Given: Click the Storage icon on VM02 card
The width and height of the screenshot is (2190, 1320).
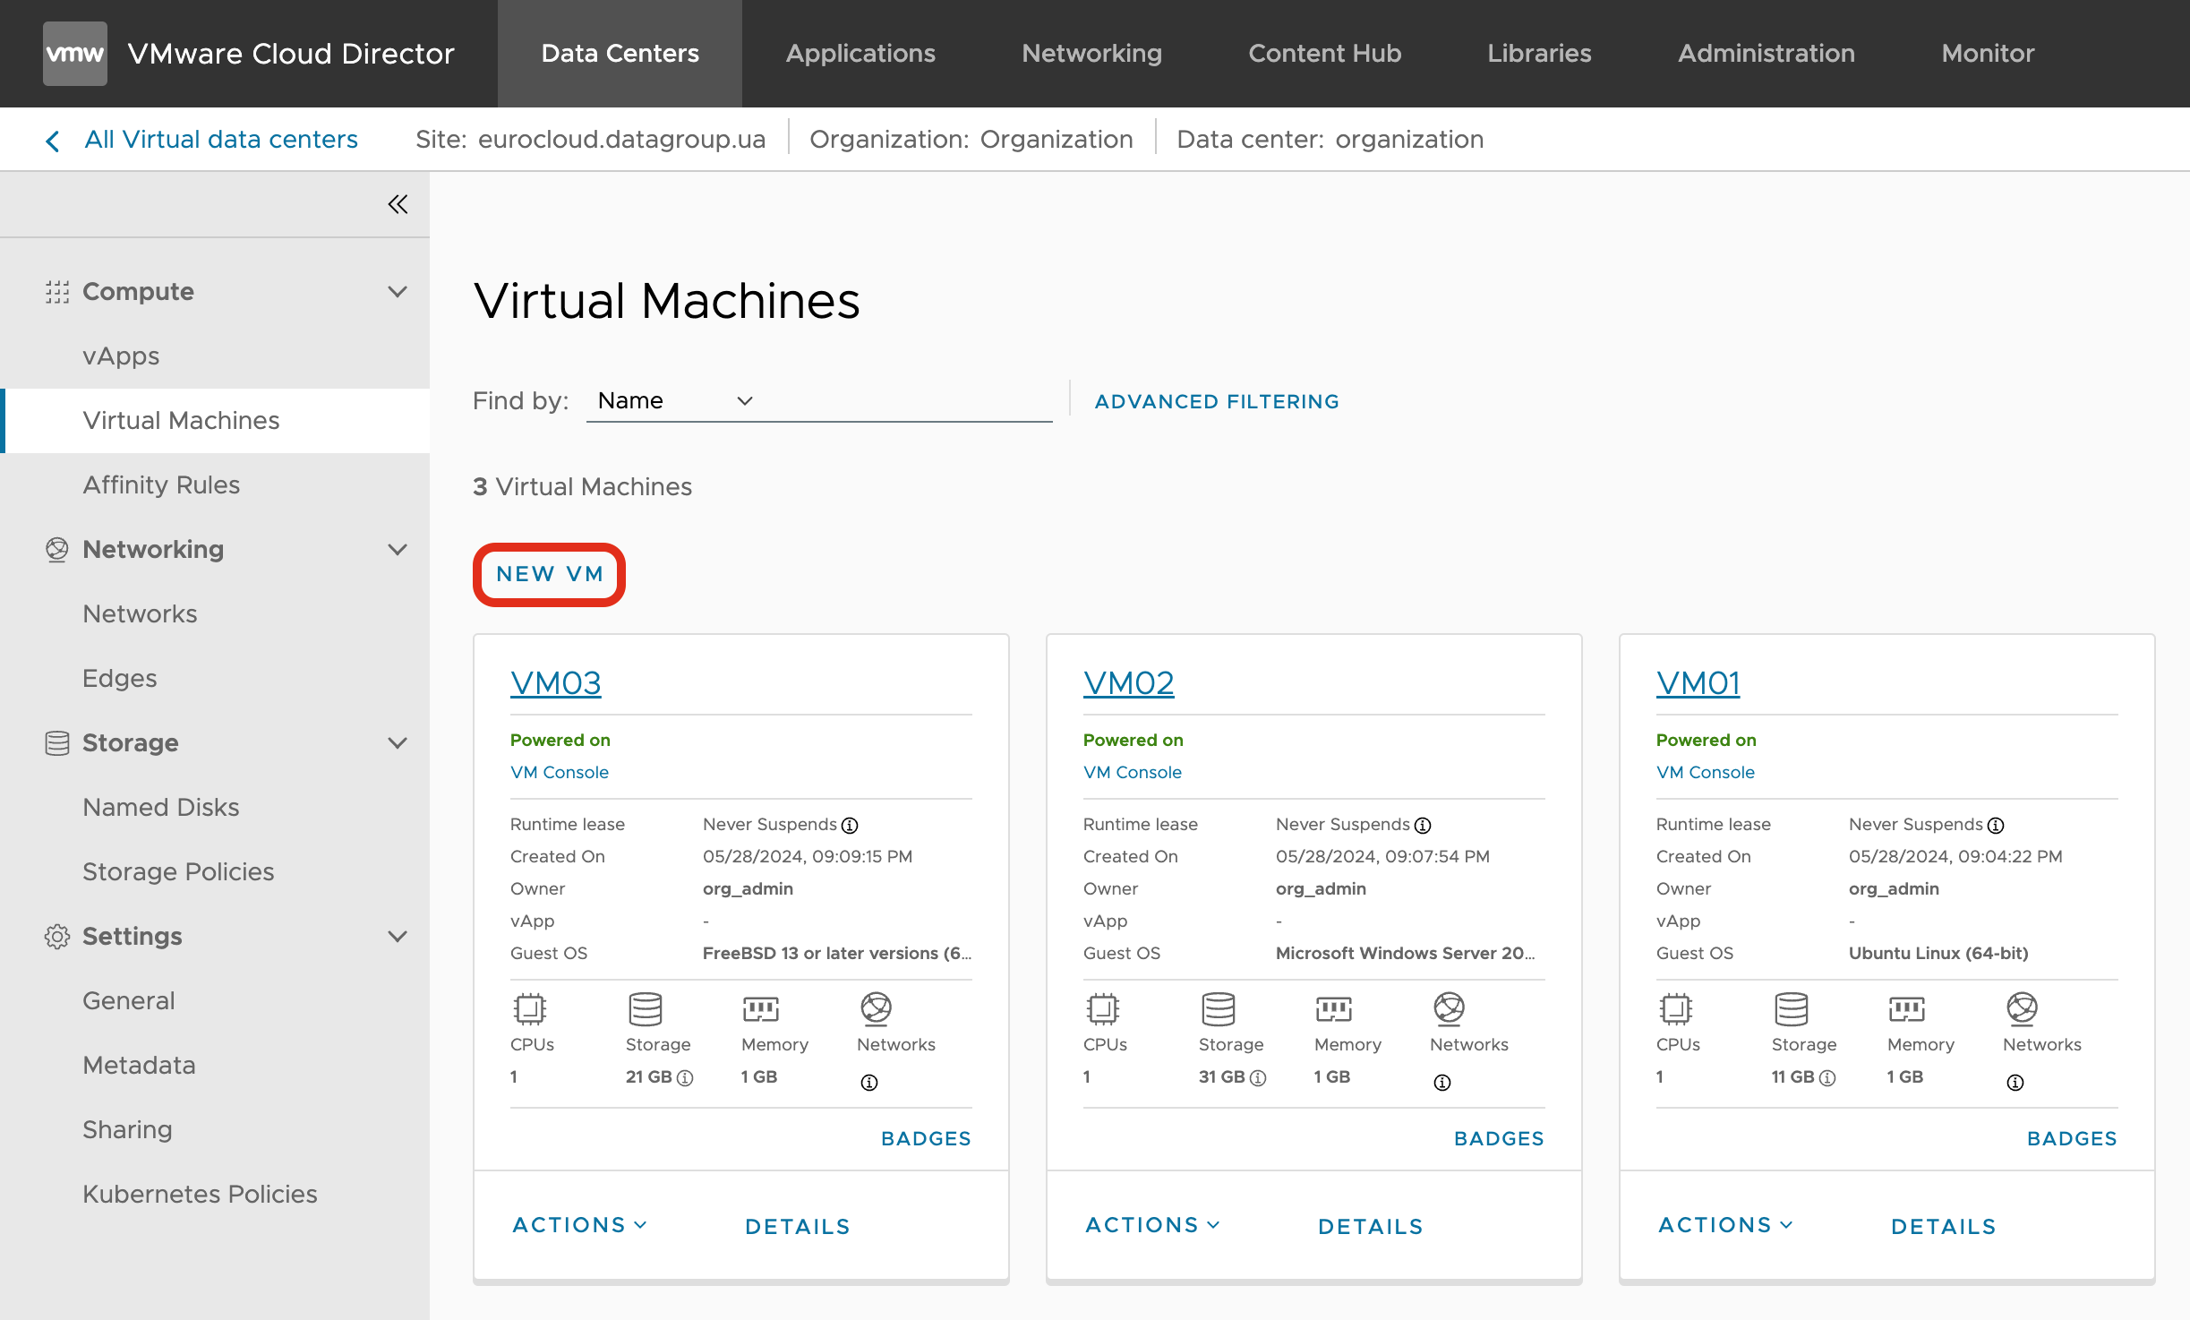Looking at the screenshot, I should (1218, 1009).
